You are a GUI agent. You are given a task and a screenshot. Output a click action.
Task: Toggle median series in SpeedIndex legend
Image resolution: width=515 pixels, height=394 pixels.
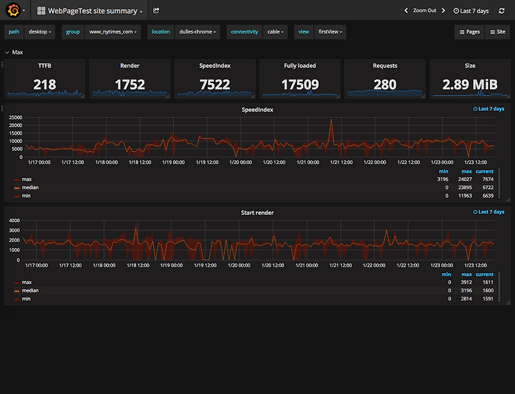tap(30, 188)
